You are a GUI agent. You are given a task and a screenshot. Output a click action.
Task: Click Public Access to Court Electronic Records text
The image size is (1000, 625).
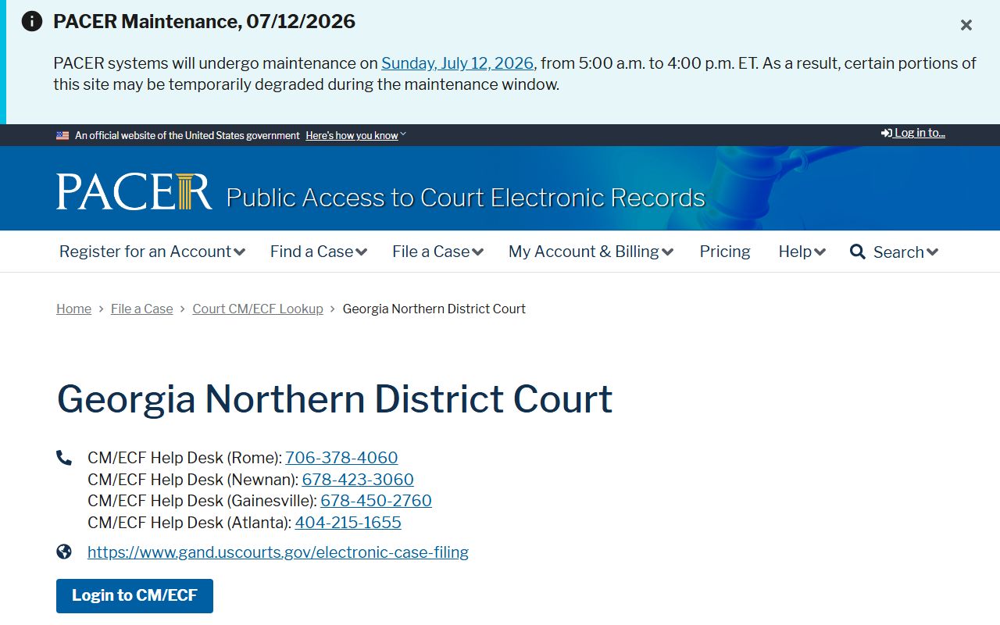coord(466,198)
